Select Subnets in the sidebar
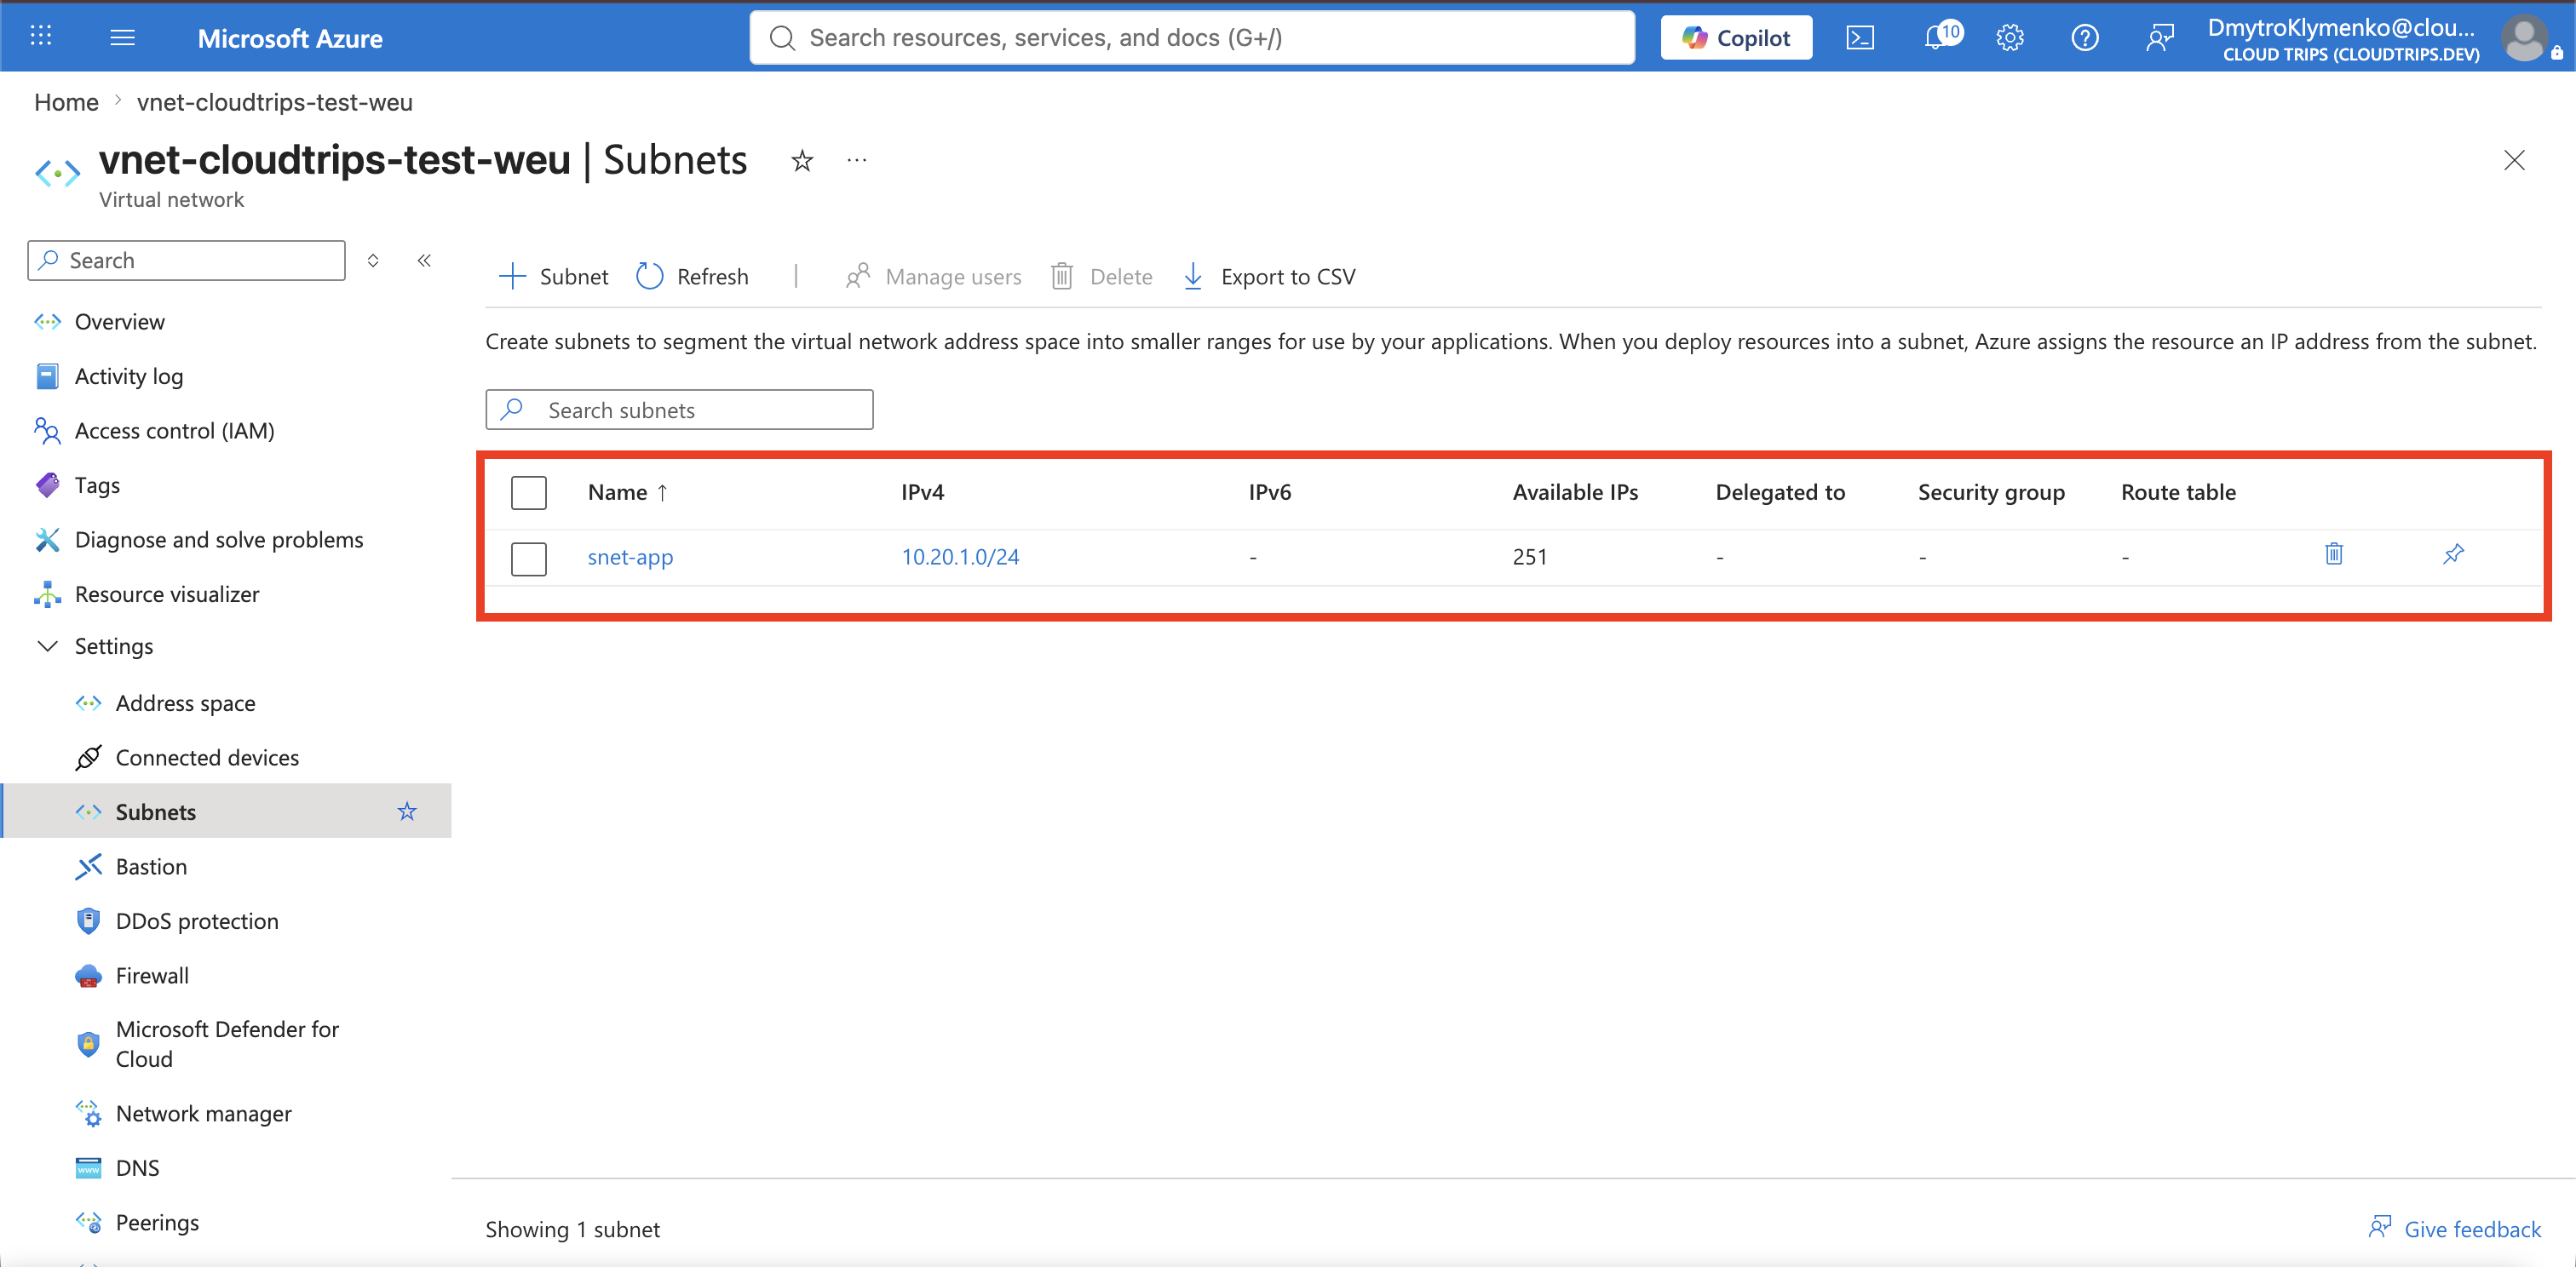2576x1267 pixels. pyautogui.click(x=155, y=811)
